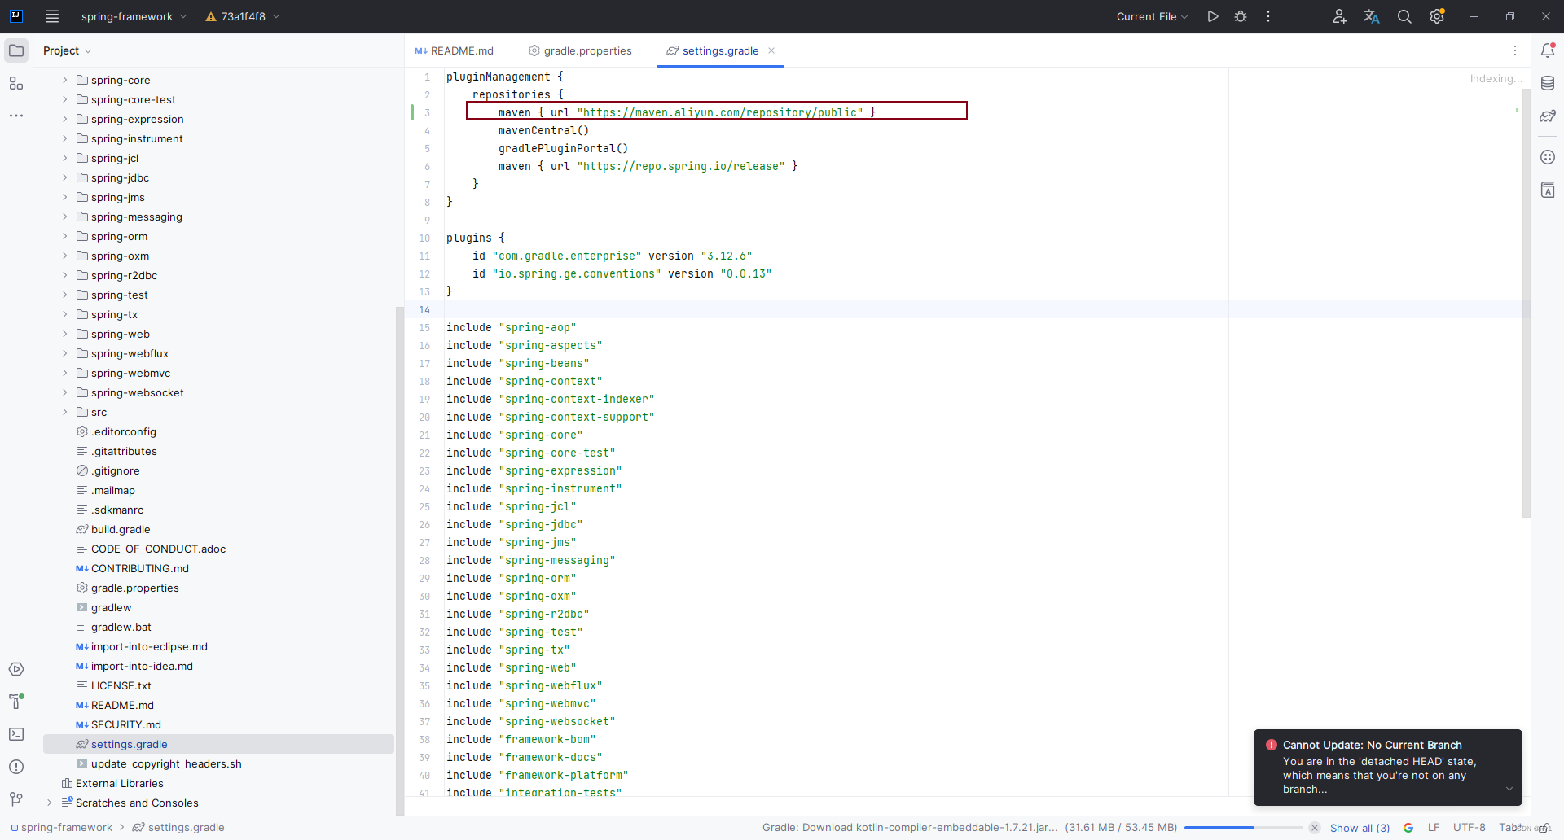Select LICENSE.txt in project tree
Image resolution: width=1564 pixels, height=840 pixels.
(x=121, y=685)
